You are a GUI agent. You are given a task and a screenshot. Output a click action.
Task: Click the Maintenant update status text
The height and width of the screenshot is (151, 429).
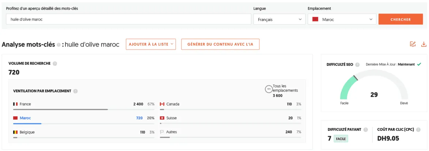click(x=406, y=64)
